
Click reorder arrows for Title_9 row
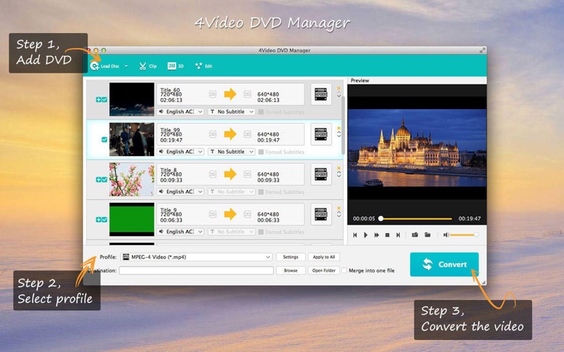(x=338, y=214)
